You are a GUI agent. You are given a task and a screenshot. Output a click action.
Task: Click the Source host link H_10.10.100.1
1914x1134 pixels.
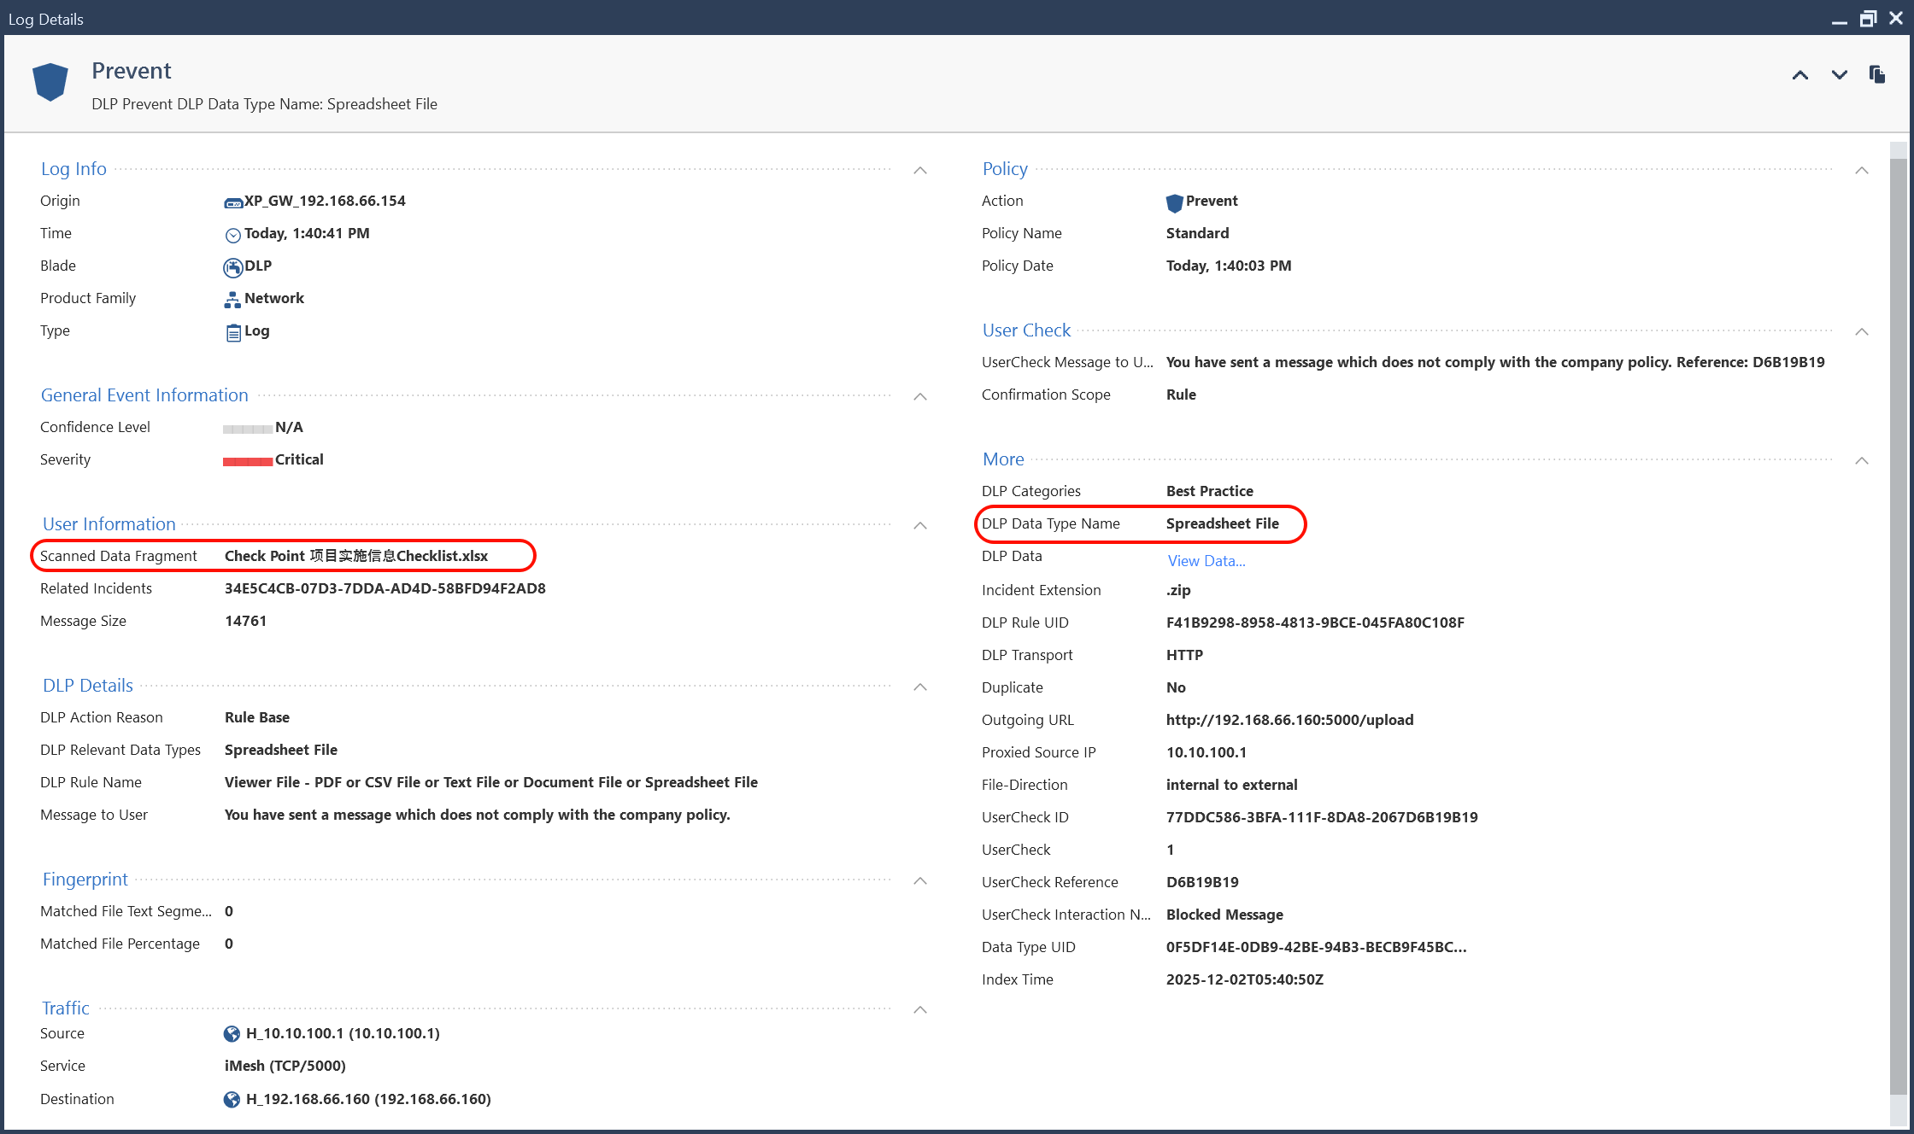coord(341,1033)
